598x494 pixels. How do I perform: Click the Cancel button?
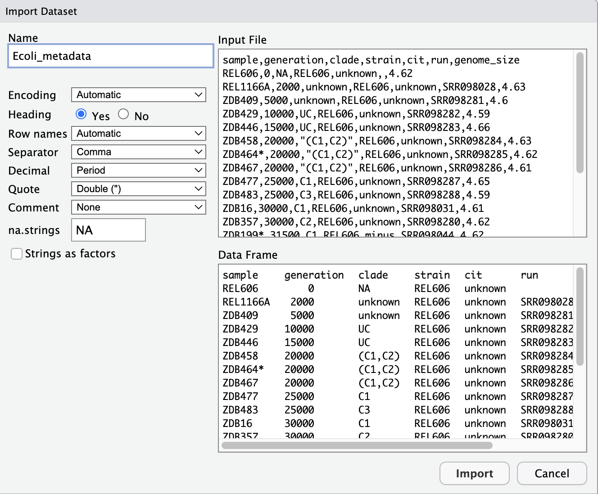click(x=552, y=473)
